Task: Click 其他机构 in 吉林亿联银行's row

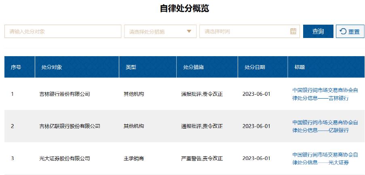Action: coord(134,126)
